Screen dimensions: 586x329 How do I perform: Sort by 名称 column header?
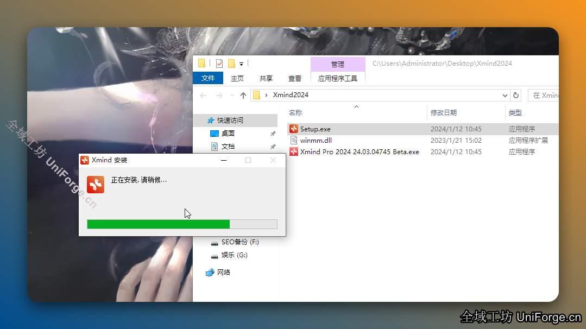click(x=295, y=113)
